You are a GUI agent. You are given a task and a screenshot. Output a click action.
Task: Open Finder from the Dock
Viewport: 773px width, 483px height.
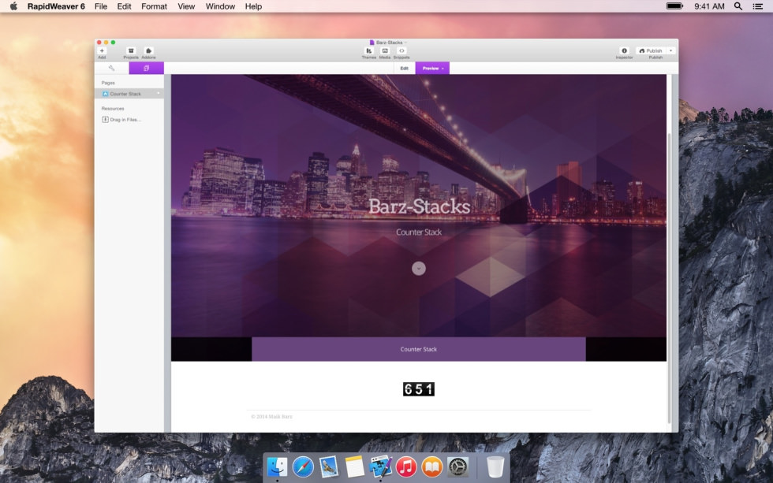click(x=278, y=466)
